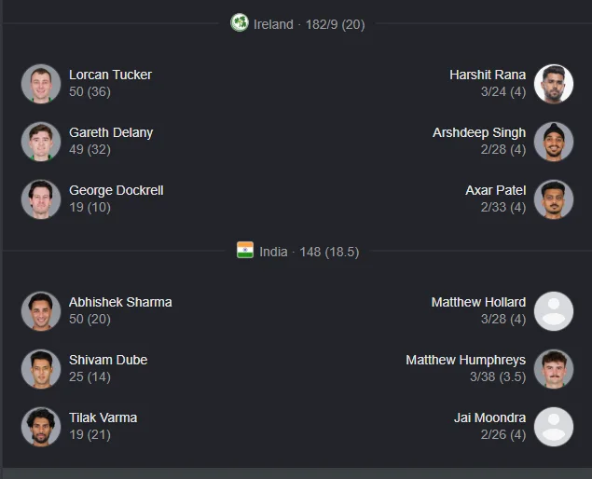This screenshot has height=479, width=592.
Task: Click Jai Moondra's placeholder avatar icon
Action: (554, 427)
